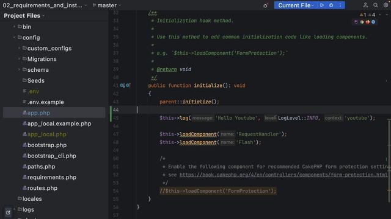Open paths.php file
This screenshot has height=219, width=391.
(x=41, y=167)
